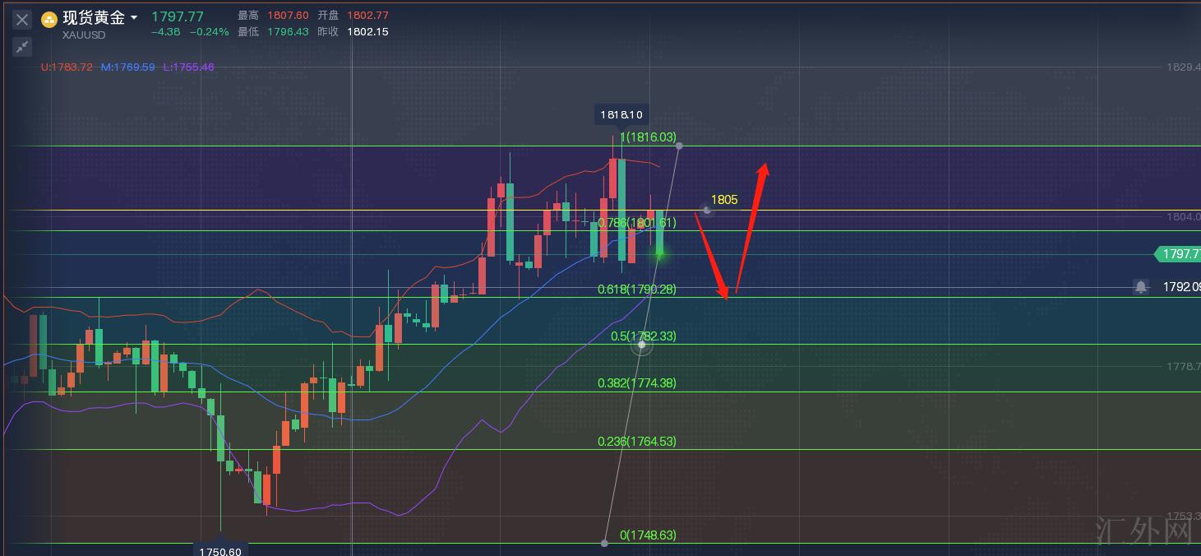Click the 1805 line handle dot
1201x556 pixels.
point(706,211)
